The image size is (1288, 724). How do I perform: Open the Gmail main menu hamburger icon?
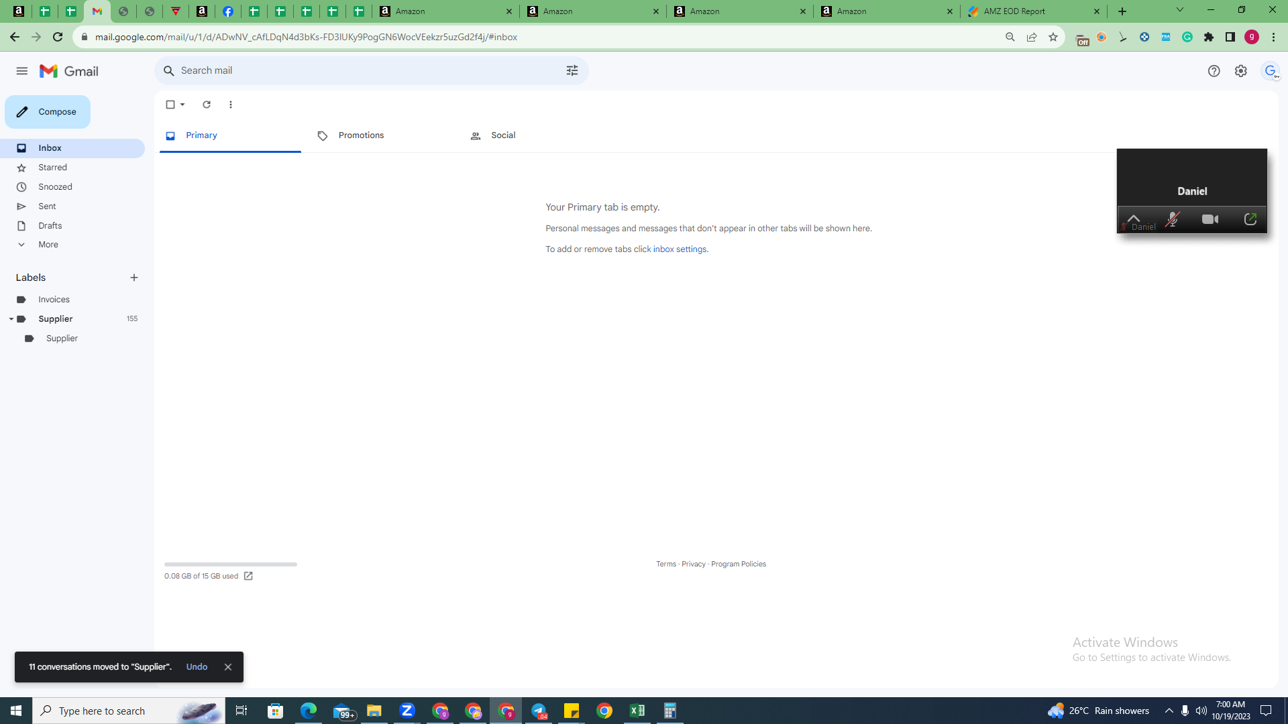click(22, 71)
